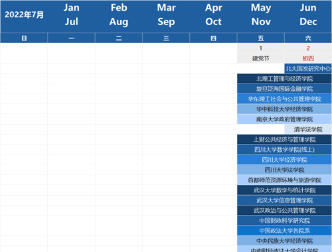Select date cell 1 建党节

261,53
